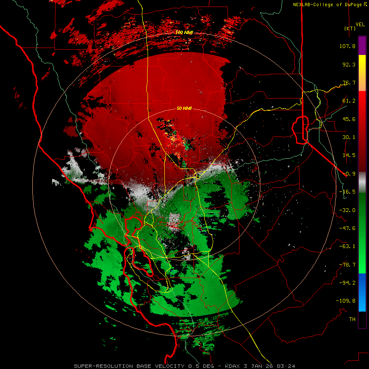The image size is (369, 369).
Task: Click the 76.7 legend value
Action: click(x=349, y=82)
